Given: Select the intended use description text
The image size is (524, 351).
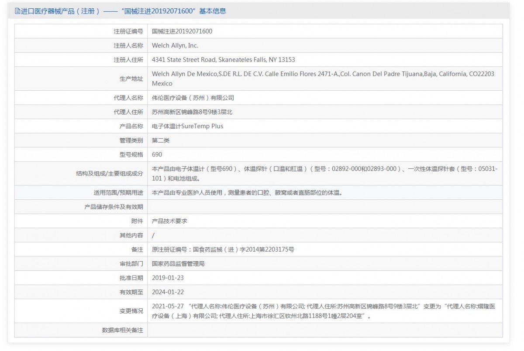Looking at the screenshot, I should tap(247, 192).
